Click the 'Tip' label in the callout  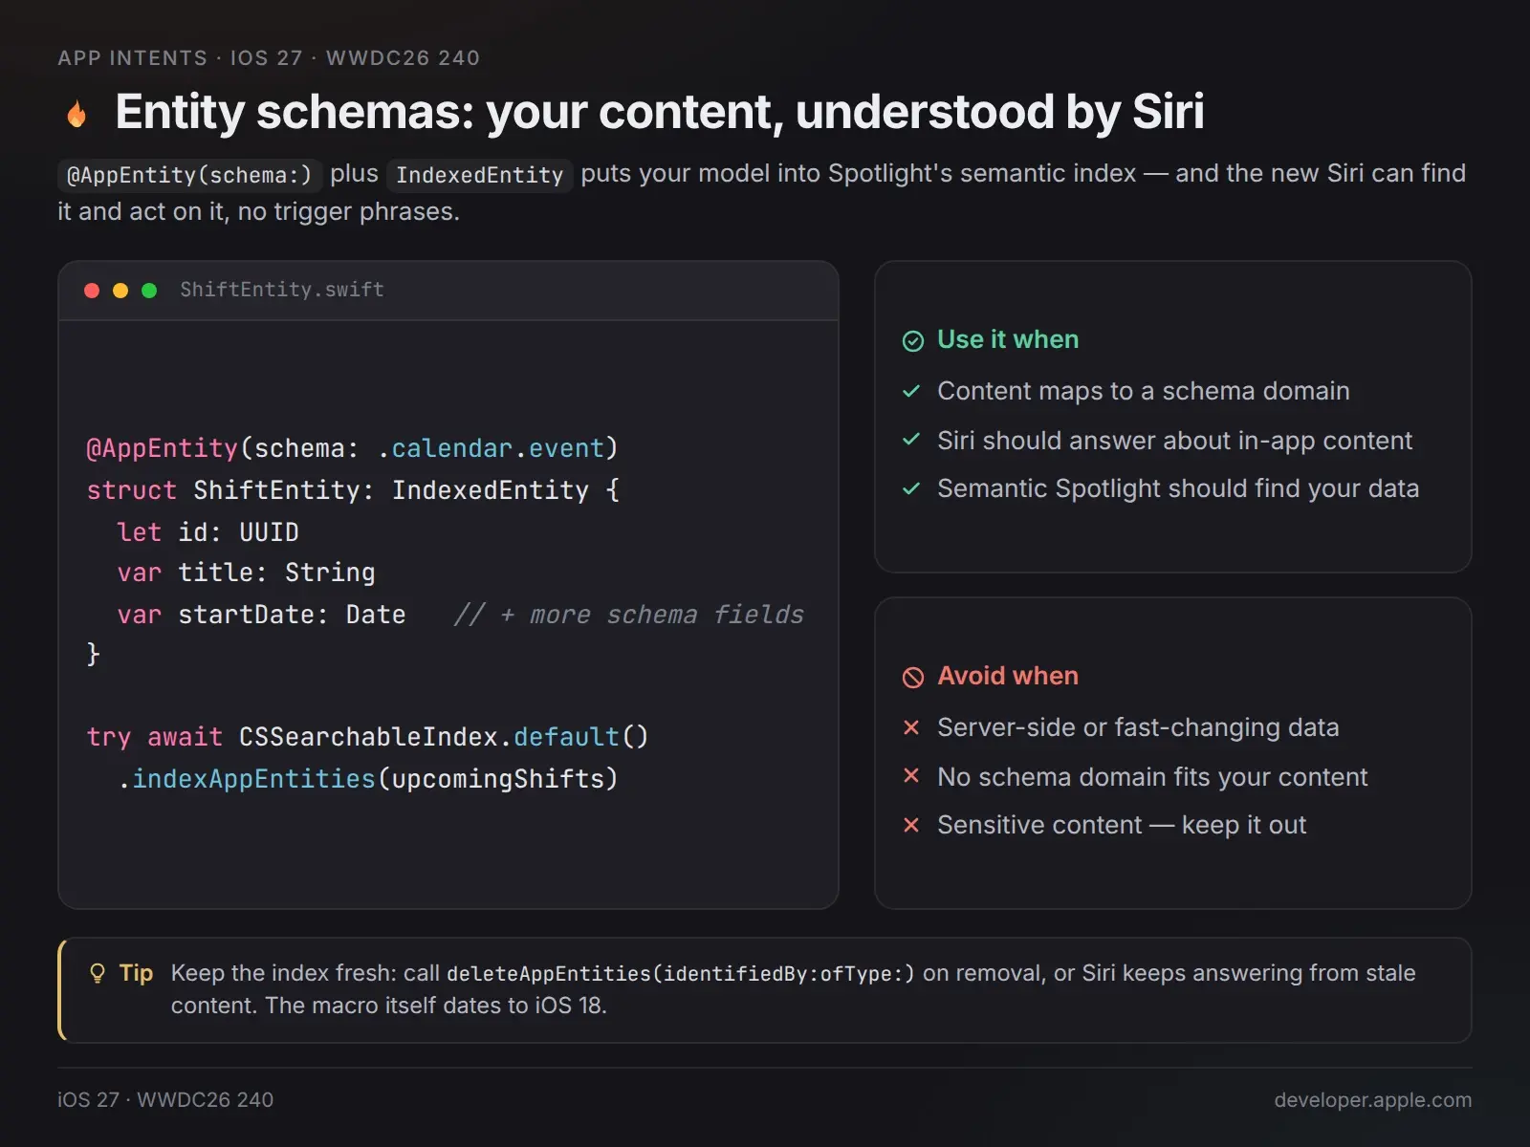(136, 973)
